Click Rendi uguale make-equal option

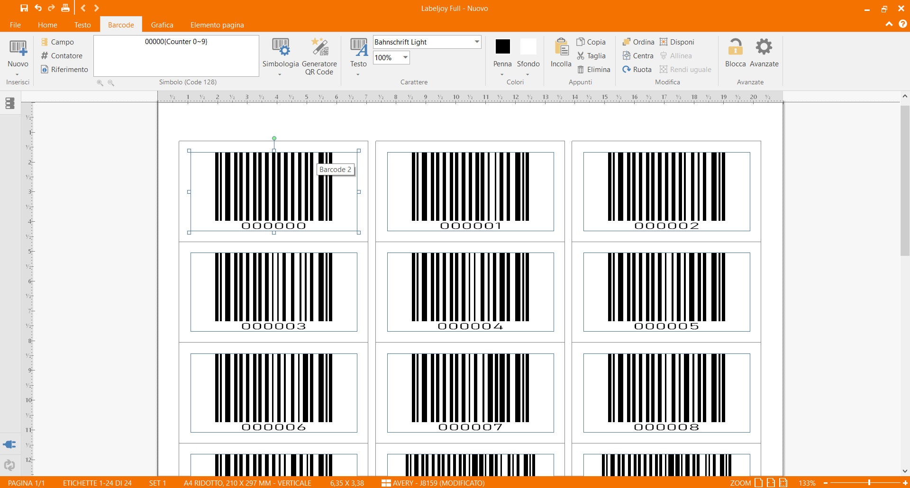coord(685,70)
